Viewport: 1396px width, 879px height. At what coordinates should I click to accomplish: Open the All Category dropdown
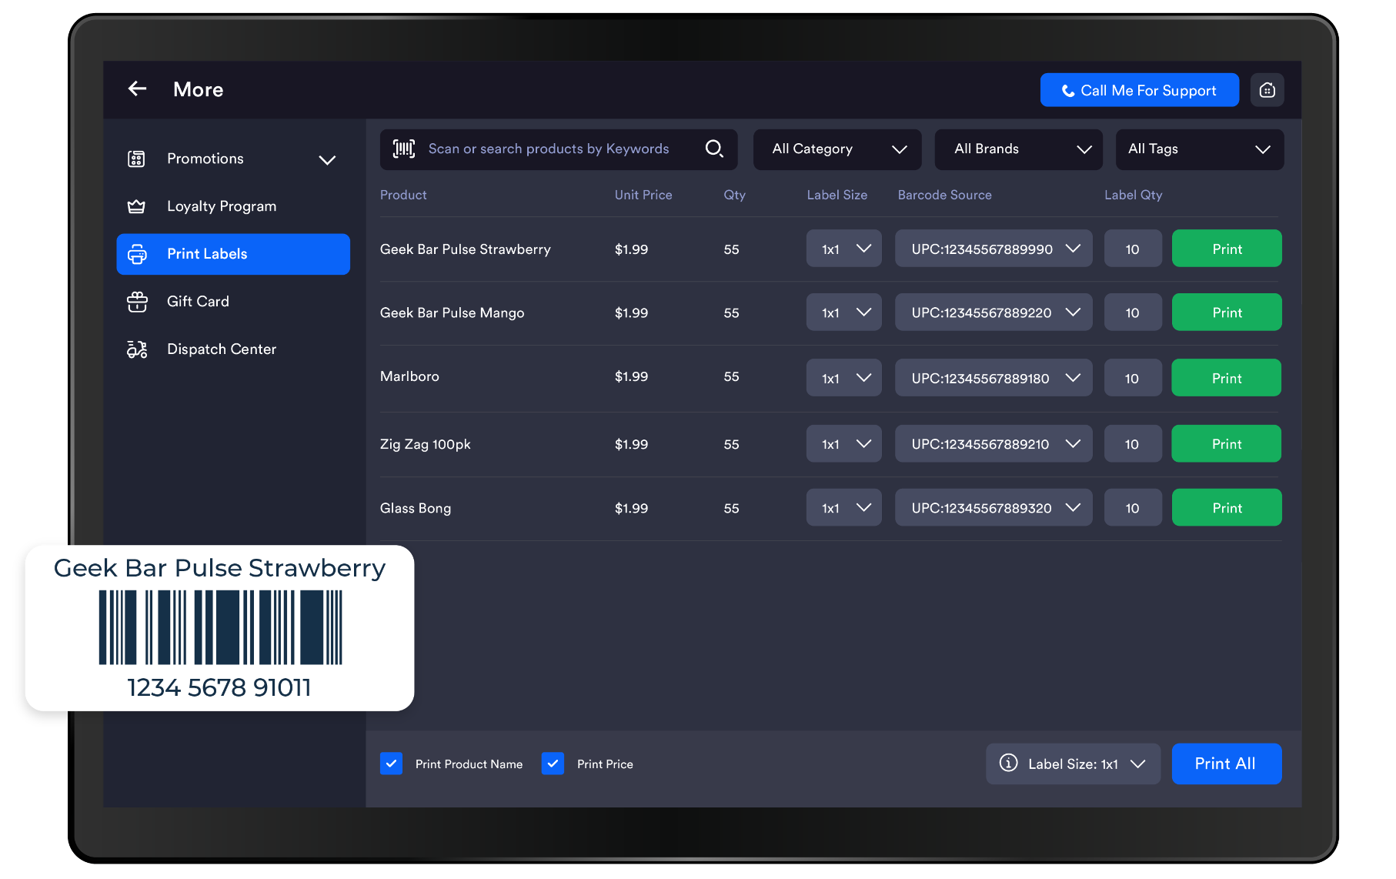pos(837,149)
